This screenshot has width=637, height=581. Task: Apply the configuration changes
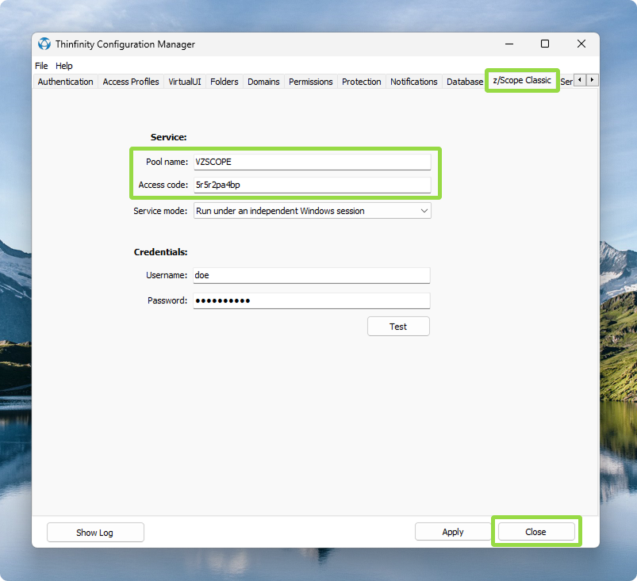pos(452,532)
